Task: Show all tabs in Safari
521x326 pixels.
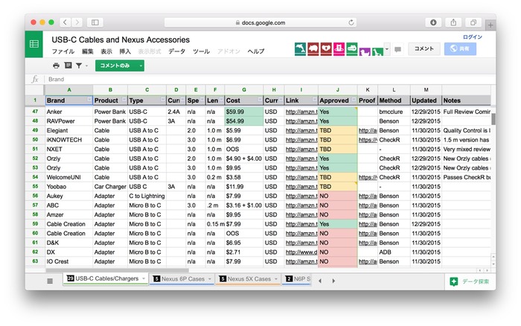Action: (x=473, y=22)
